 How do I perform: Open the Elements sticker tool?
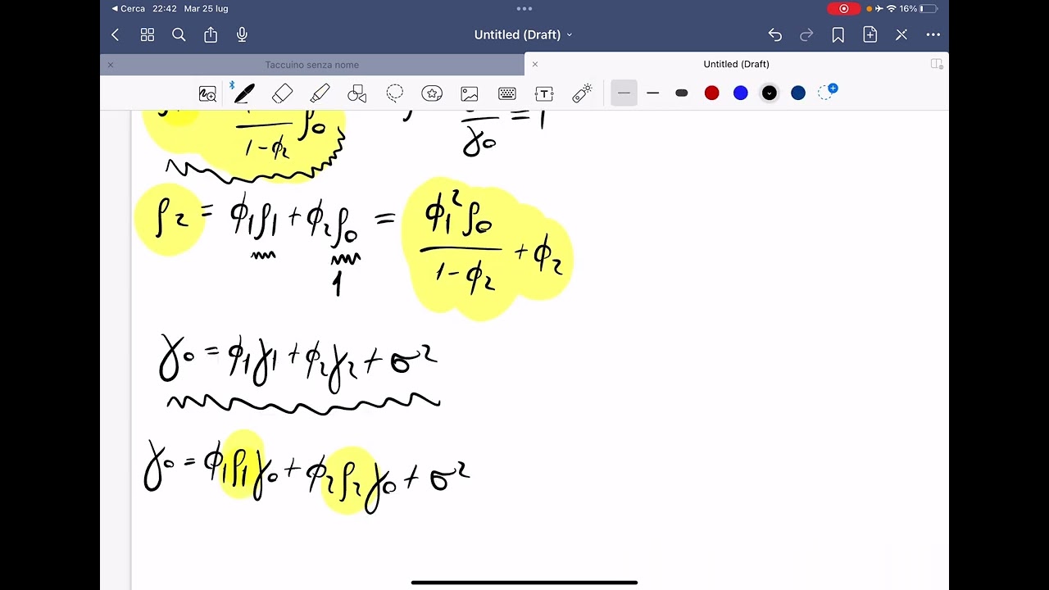[x=432, y=93]
